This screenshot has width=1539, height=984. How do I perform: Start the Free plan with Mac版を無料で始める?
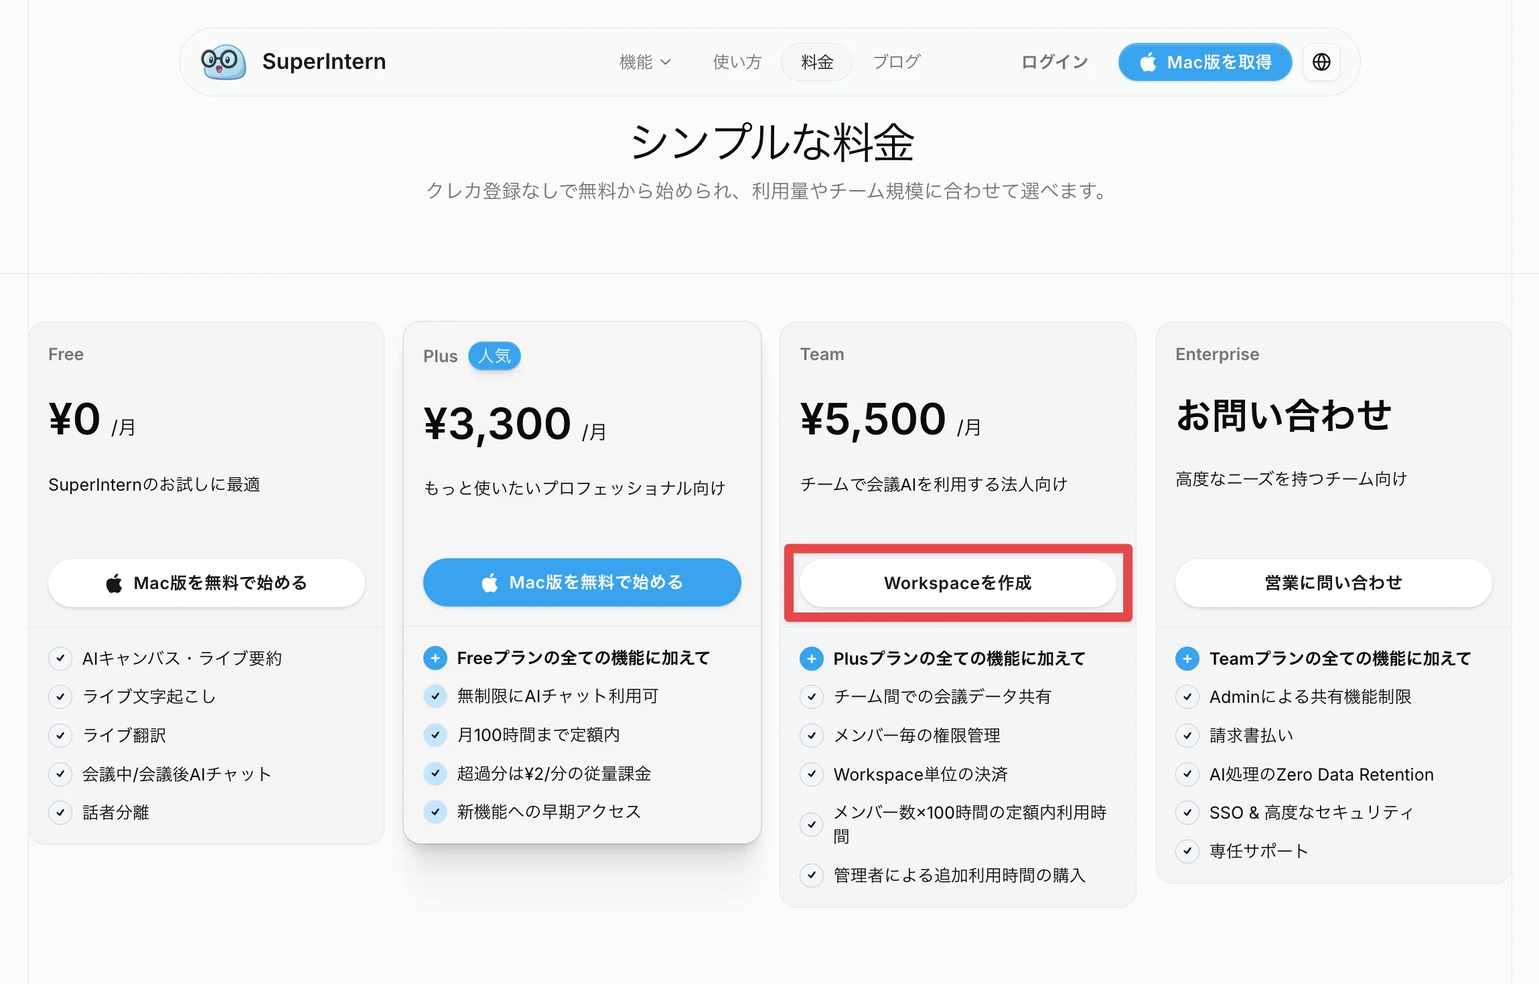pyautogui.click(x=206, y=583)
